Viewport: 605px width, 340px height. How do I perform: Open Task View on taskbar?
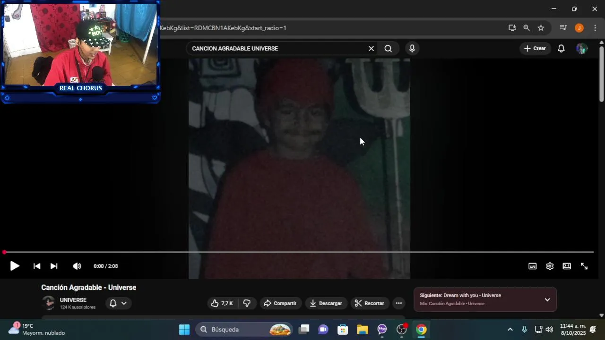pyautogui.click(x=304, y=330)
